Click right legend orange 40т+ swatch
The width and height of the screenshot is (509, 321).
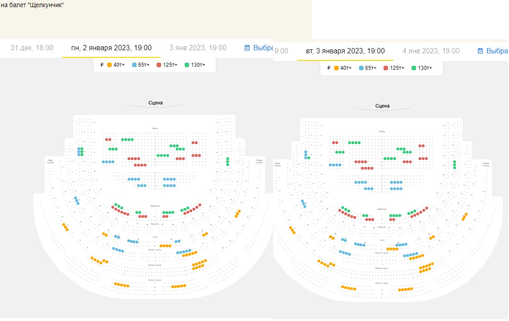(337, 68)
